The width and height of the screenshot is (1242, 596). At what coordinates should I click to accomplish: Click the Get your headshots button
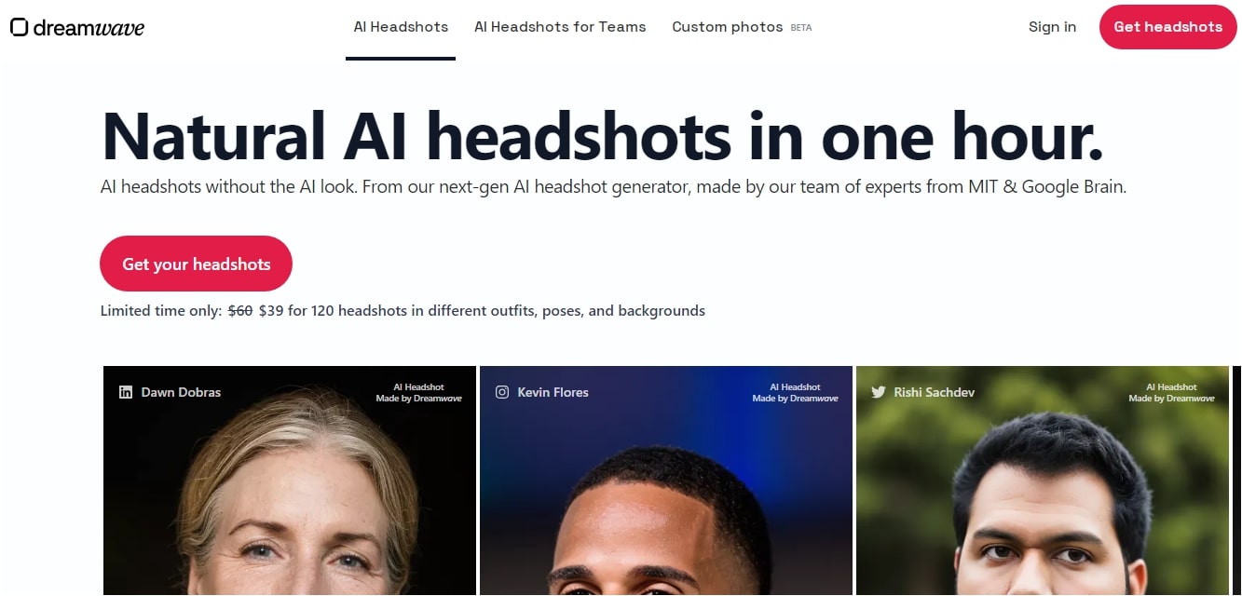click(x=197, y=264)
